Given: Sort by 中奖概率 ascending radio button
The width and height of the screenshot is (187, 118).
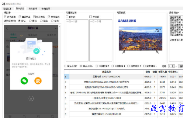Looking at the screenshot, I should tap(97, 66).
